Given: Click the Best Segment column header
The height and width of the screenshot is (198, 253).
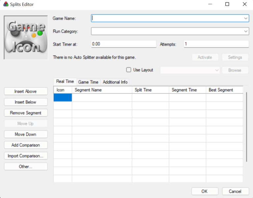Looking at the screenshot, I should (225, 90).
